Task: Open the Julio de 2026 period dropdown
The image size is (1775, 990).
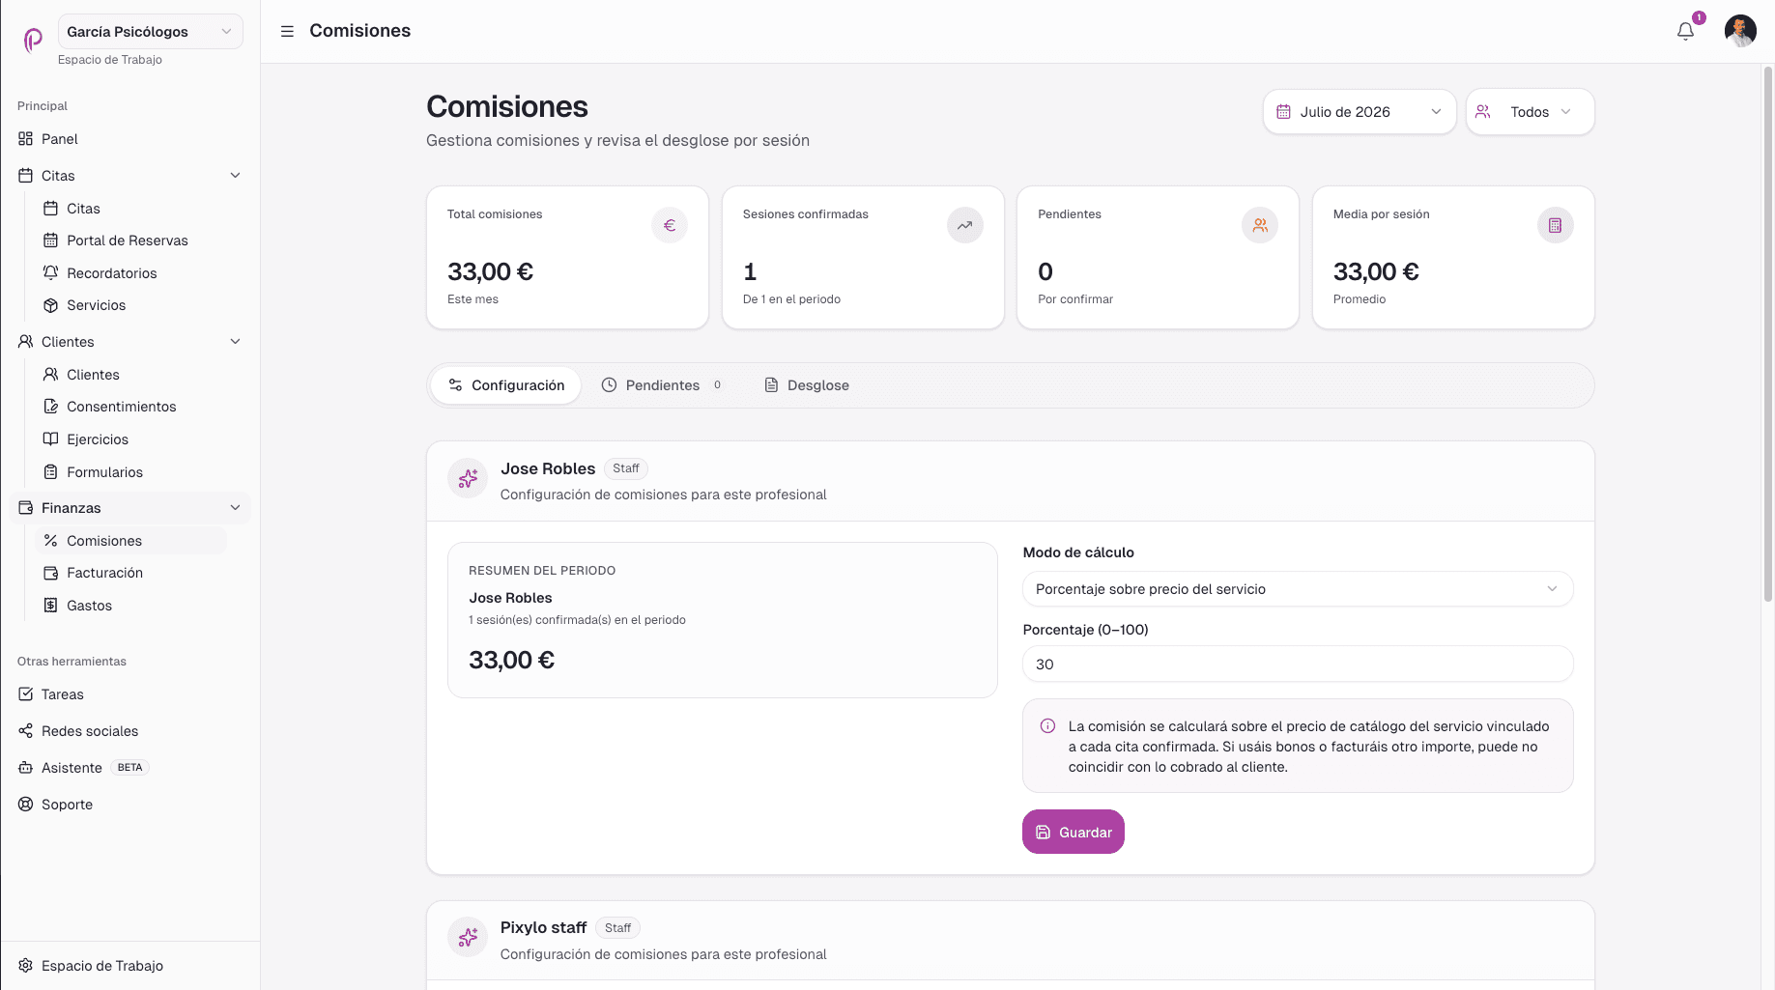Action: (1359, 112)
